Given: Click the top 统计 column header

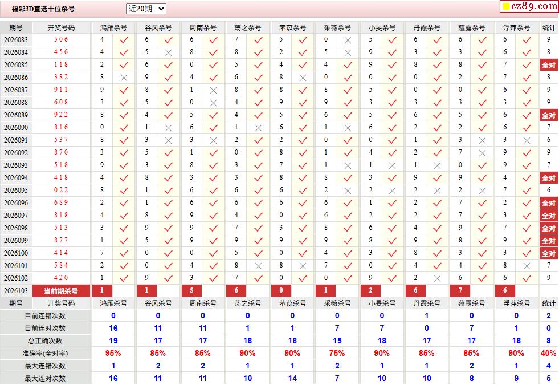Looking at the screenshot, I should tap(549, 28).
